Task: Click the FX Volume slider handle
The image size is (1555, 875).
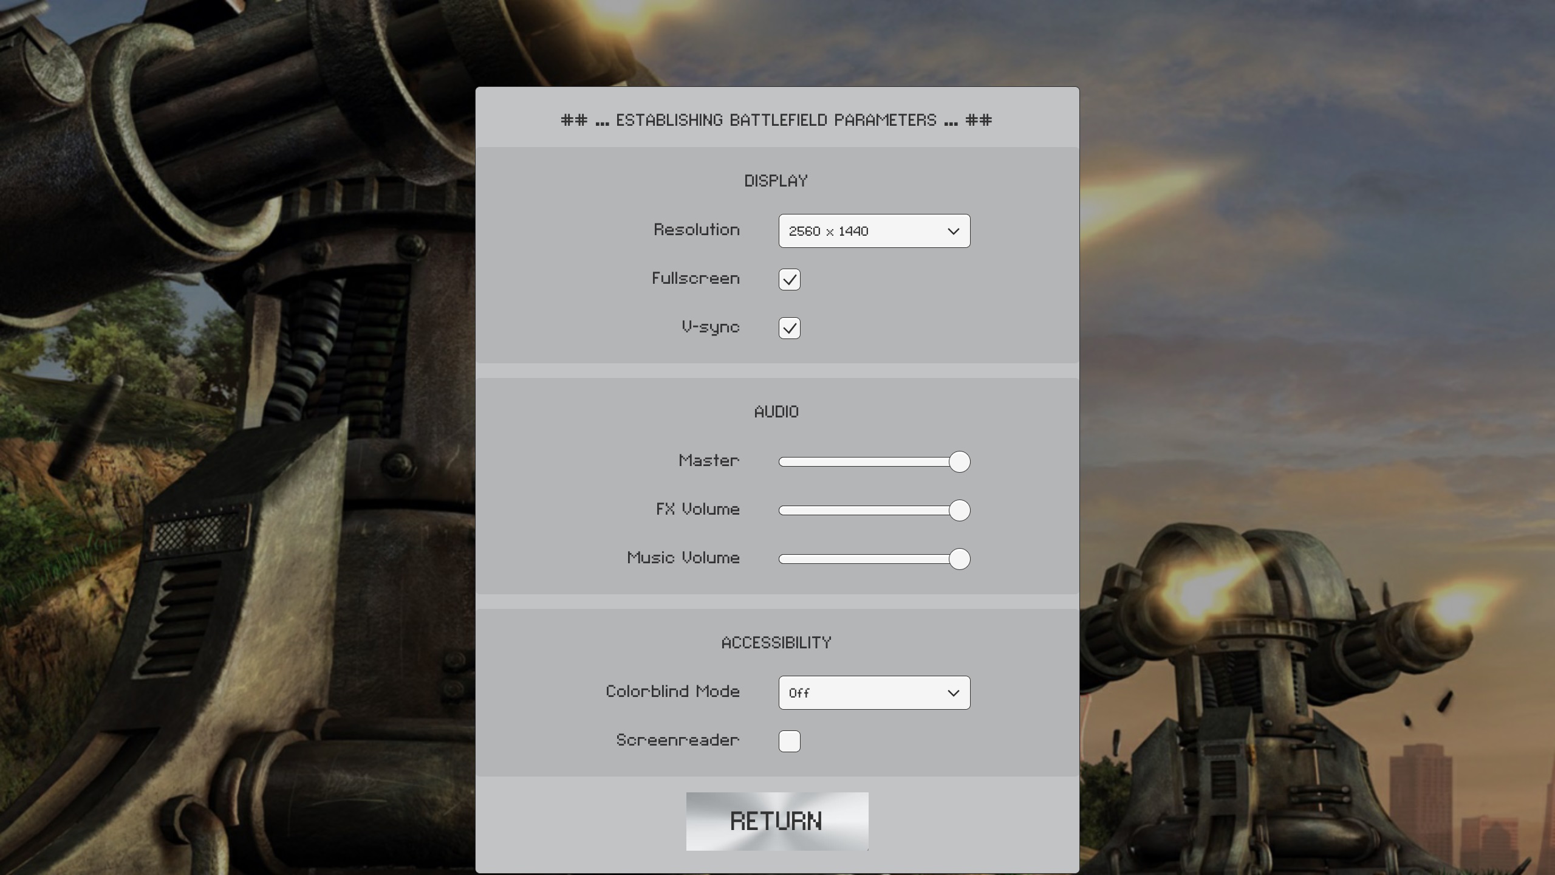Action: [959, 510]
